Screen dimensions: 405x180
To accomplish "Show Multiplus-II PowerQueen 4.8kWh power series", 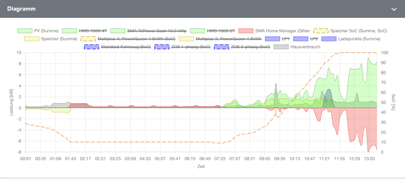I will click(x=220, y=39).
